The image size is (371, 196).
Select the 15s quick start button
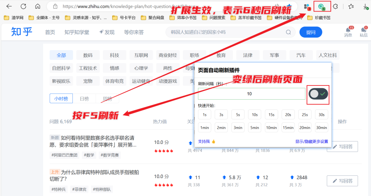(271, 115)
